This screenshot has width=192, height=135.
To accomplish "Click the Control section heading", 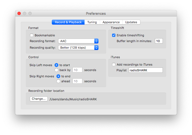I will [34, 57].
